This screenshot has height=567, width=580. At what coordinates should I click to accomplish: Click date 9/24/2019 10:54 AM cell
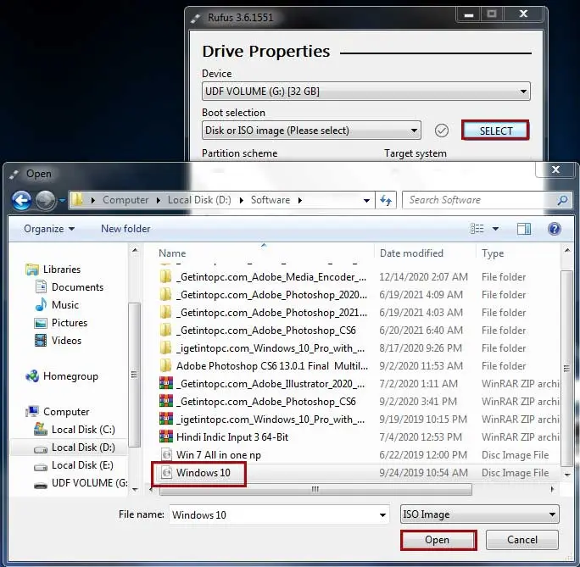[423, 473]
